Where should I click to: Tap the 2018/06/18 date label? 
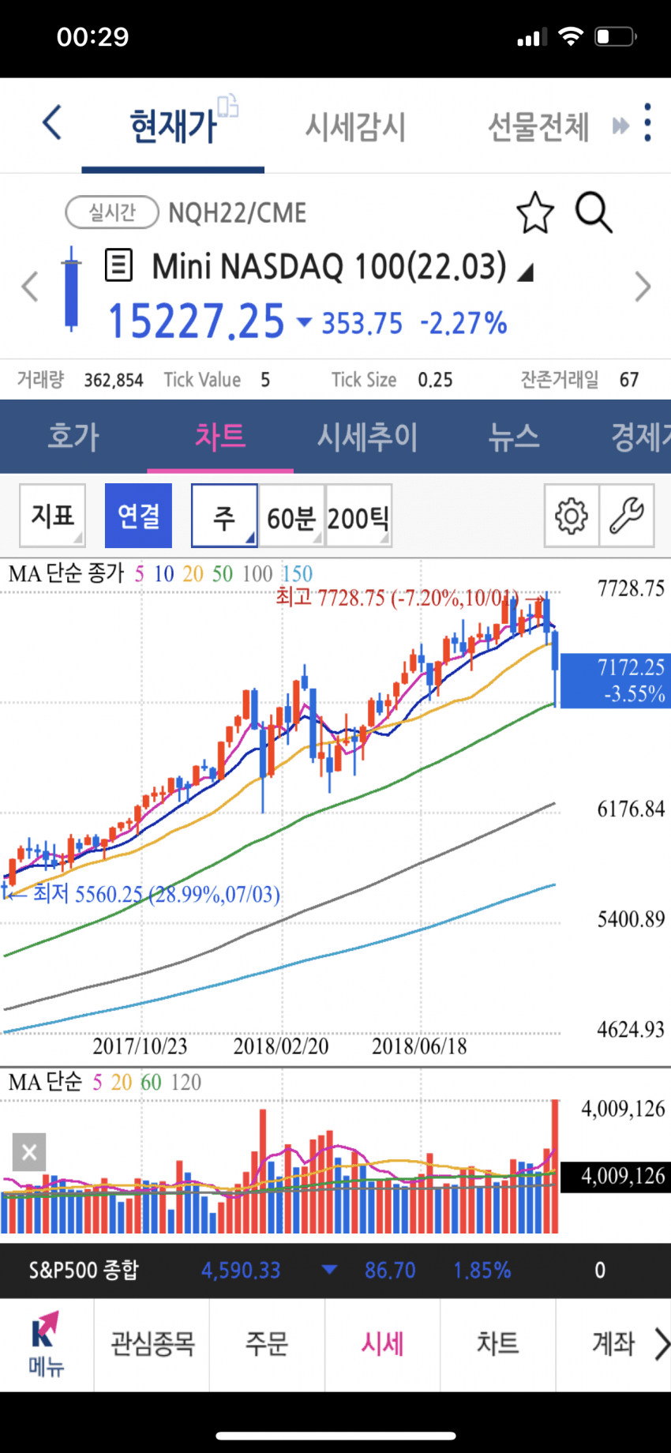coord(419,1046)
